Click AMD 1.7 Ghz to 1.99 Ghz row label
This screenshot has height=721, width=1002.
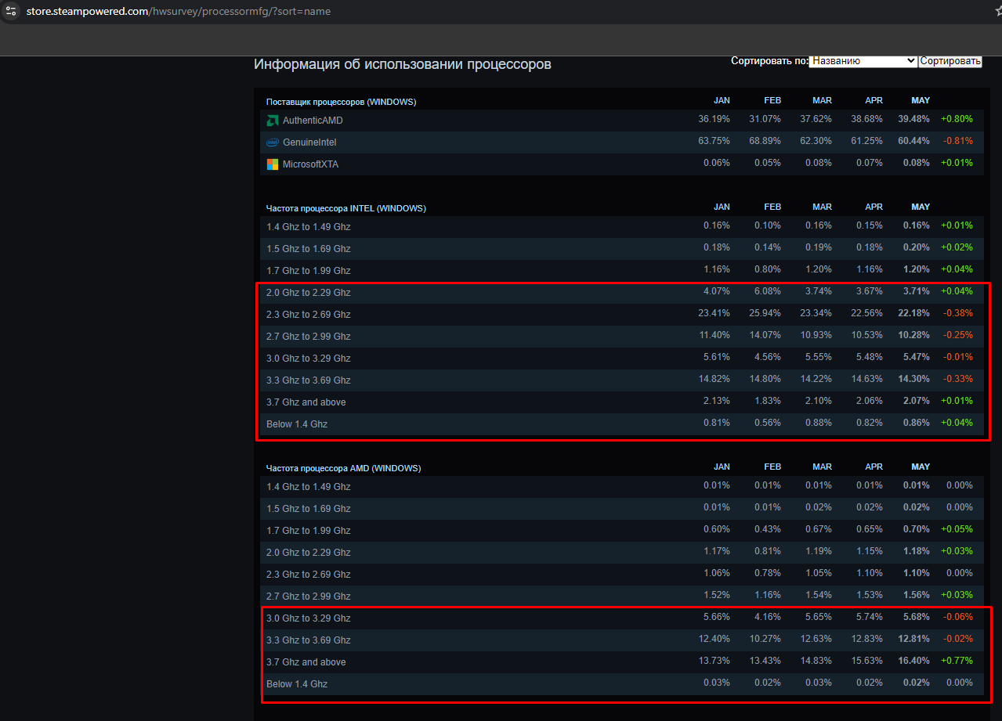(309, 531)
